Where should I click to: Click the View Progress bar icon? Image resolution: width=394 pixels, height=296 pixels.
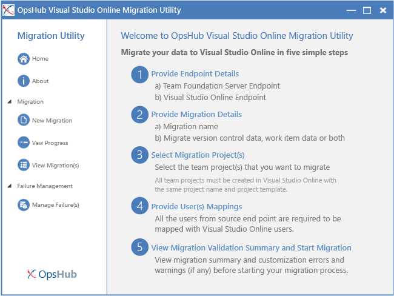pos(24,143)
